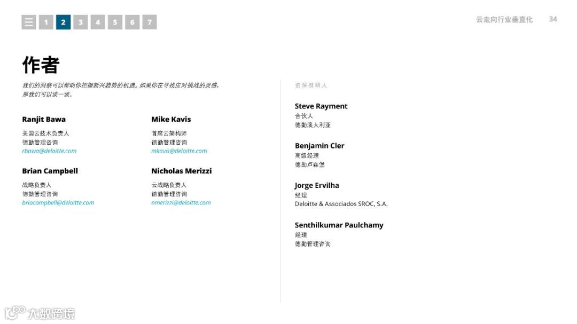Click the name Benjamin Cler
The height and width of the screenshot is (324, 577).
click(x=319, y=146)
